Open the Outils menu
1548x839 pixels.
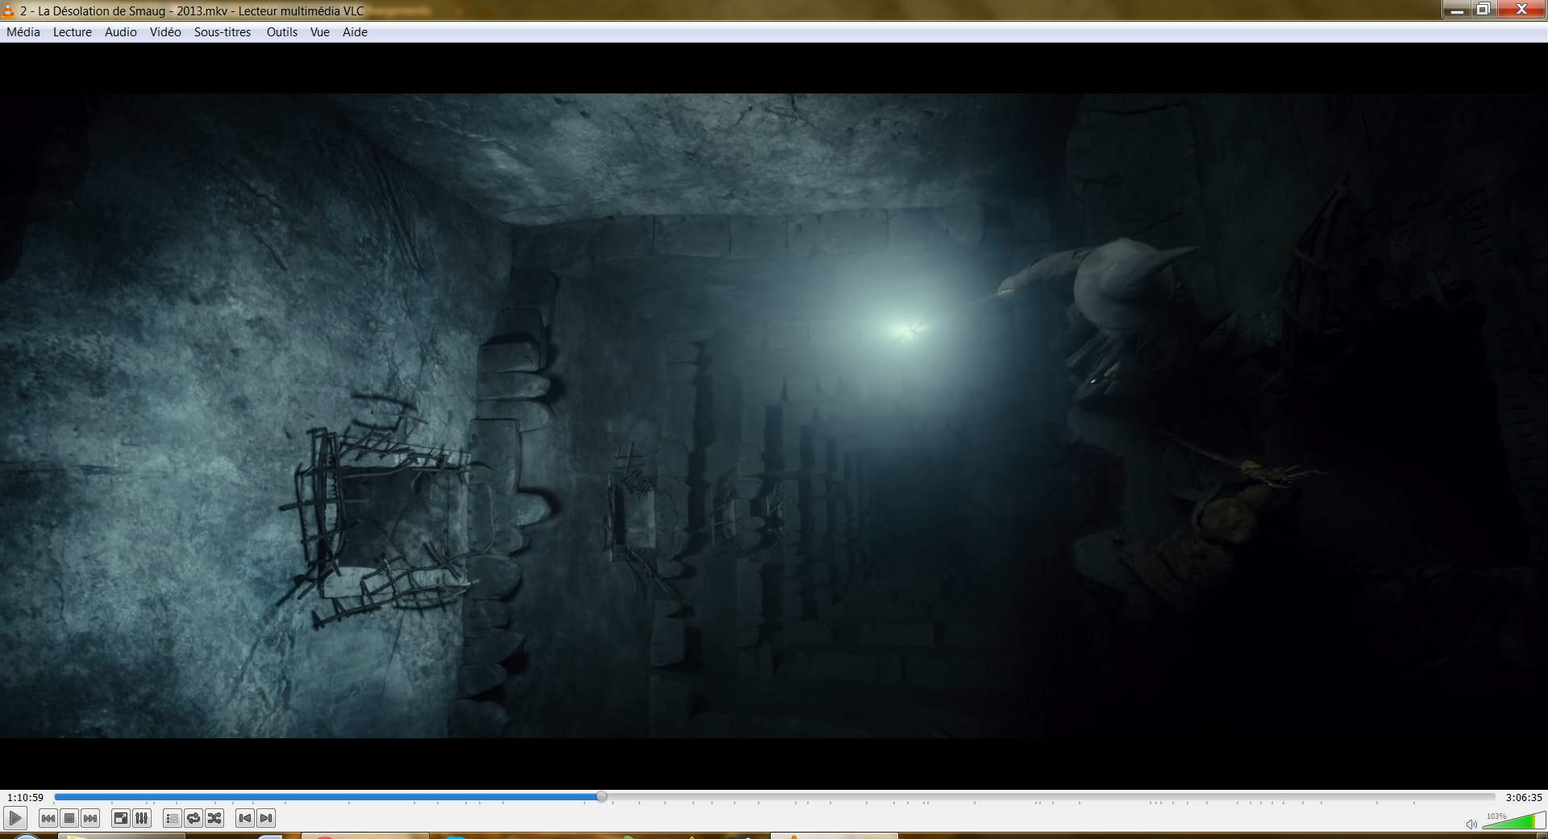click(282, 32)
